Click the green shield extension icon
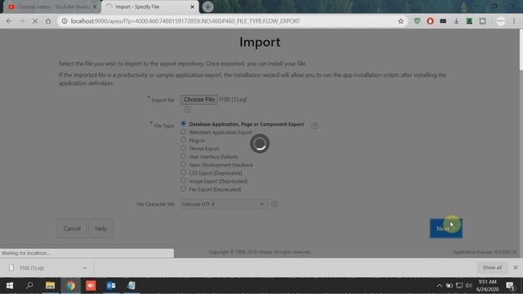Screen dimensions: 523x294 coord(417,21)
